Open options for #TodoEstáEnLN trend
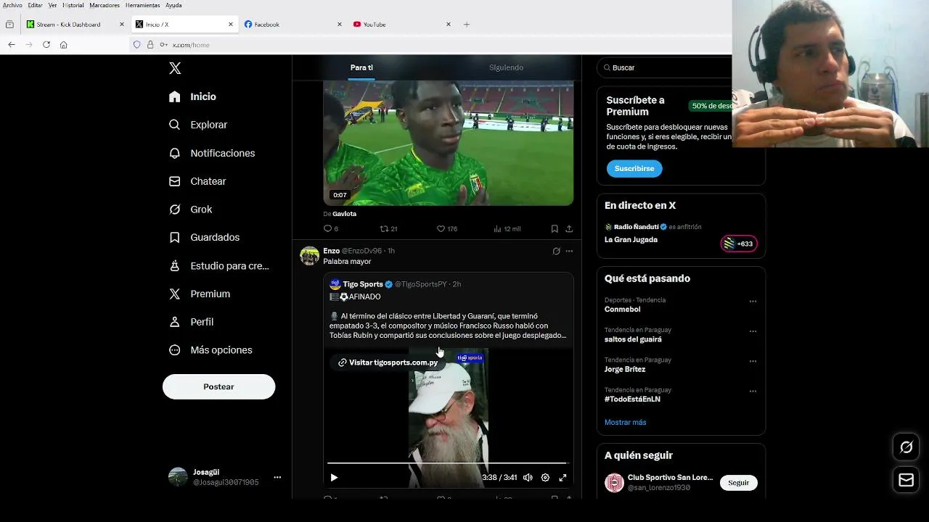929x522 pixels. click(x=753, y=391)
